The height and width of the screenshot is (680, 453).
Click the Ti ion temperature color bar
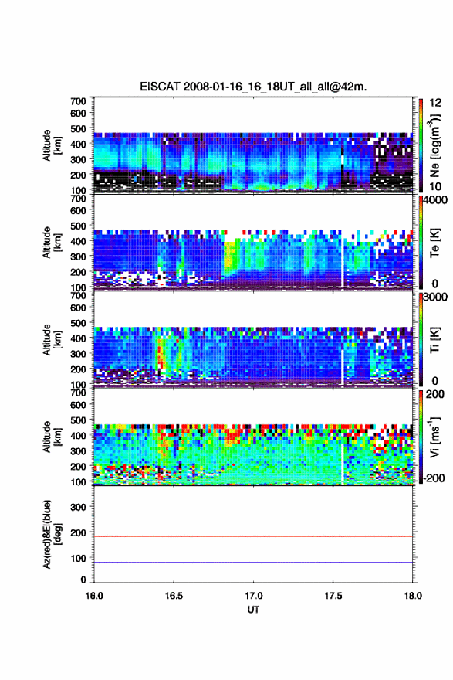[x=421, y=339]
